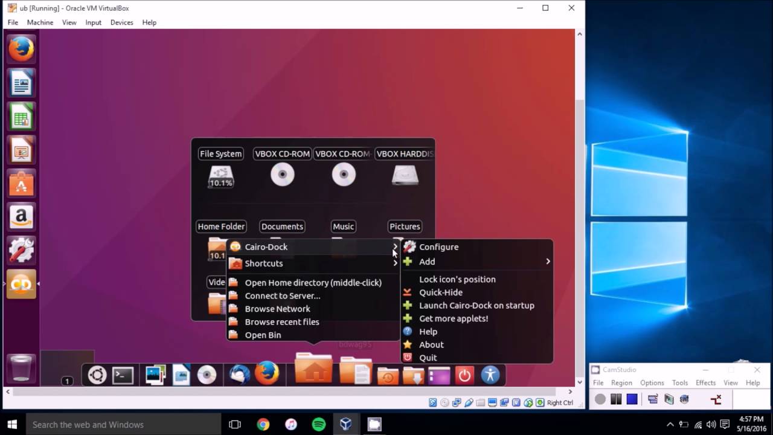Click CamStudio SWF producer icon
The image size is (773, 435).
[684, 399]
